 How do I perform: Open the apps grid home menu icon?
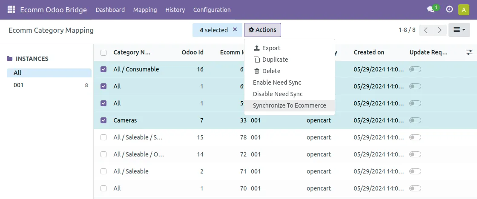(x=11, y=9)
